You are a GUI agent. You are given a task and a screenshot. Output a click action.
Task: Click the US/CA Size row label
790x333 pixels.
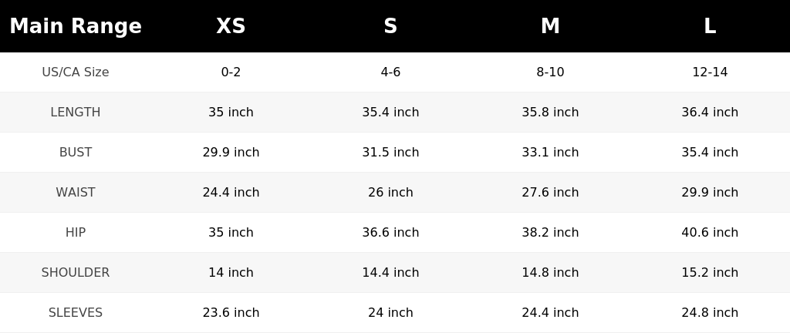tap(76, 72)
